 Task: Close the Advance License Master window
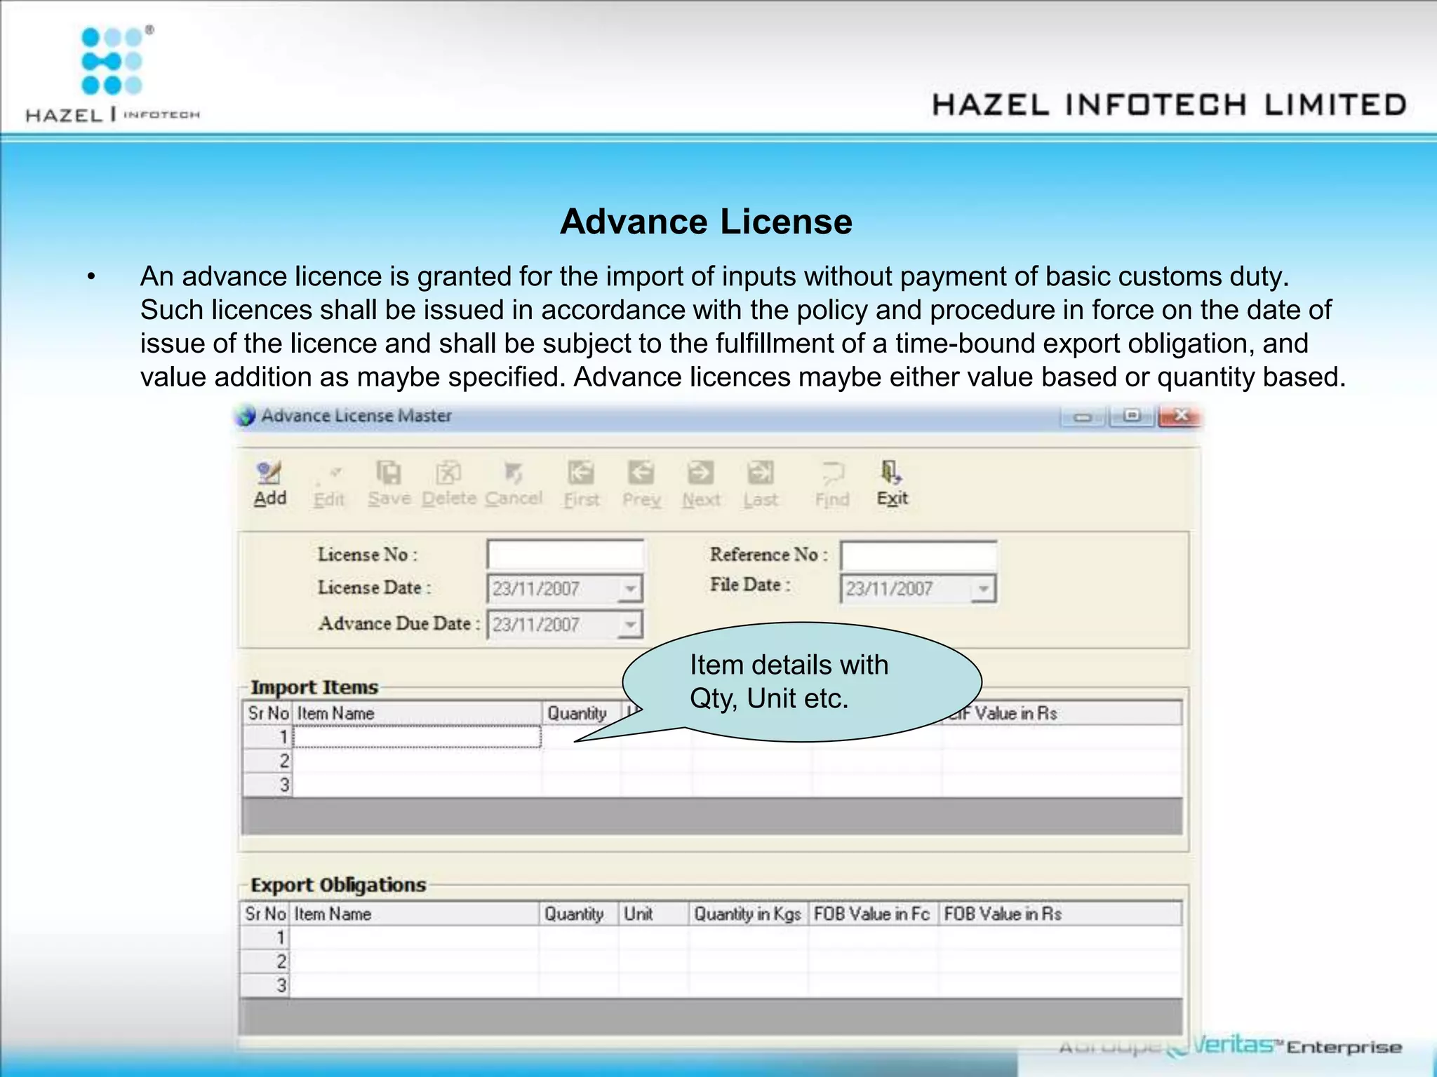click(1181, 416)
